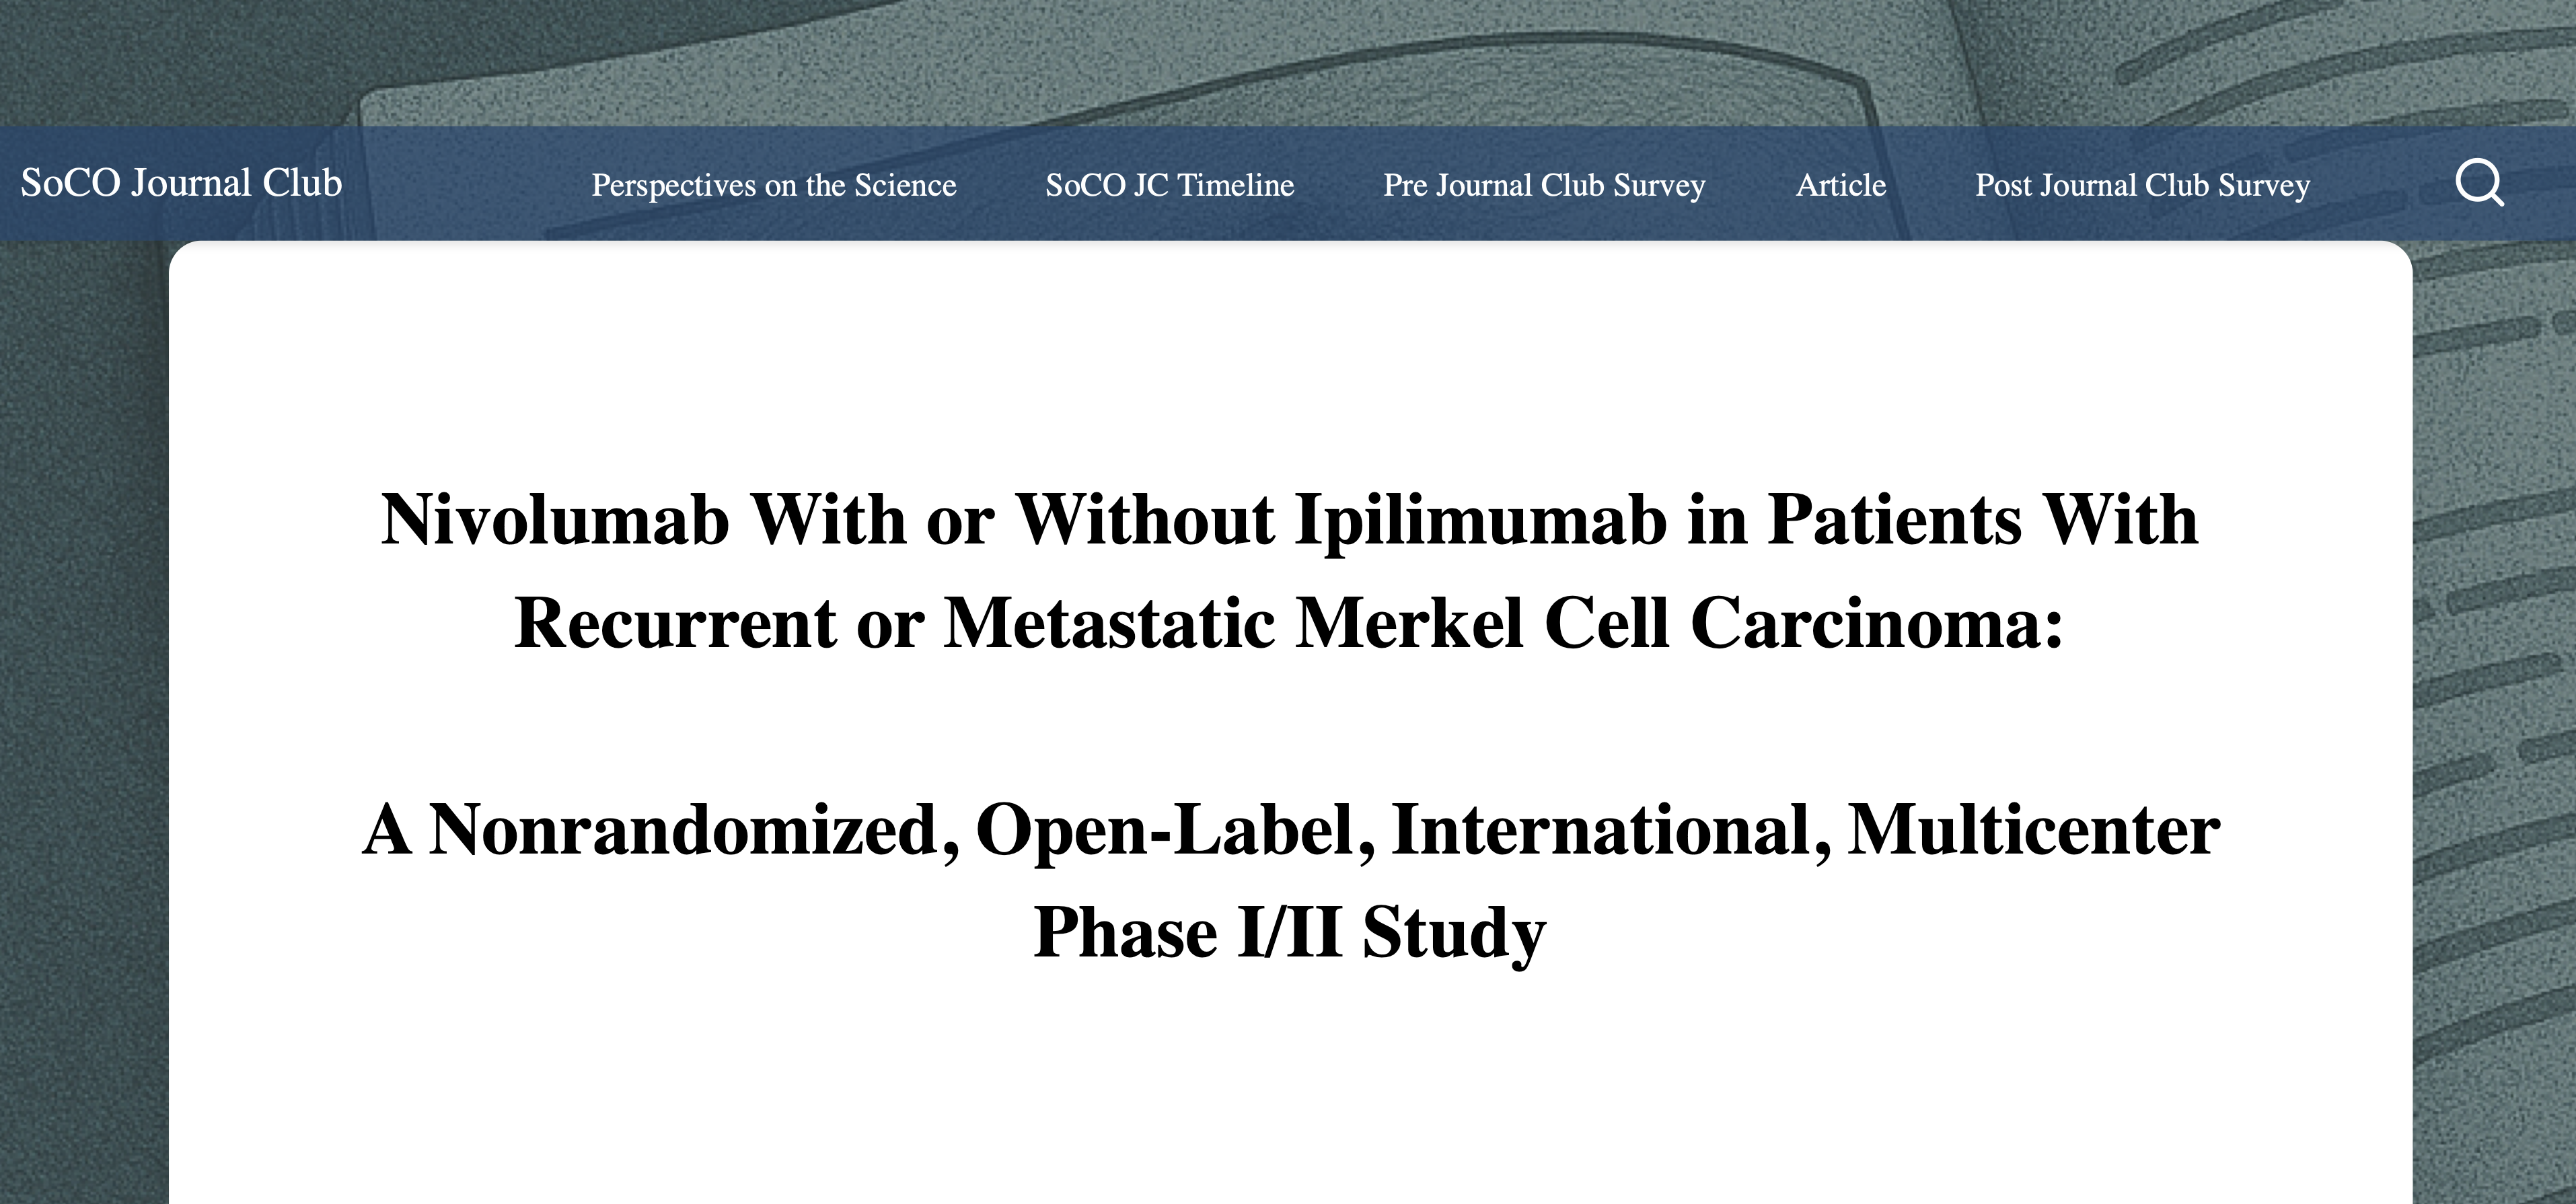Click the word International in the subtitle
Viewport: 2576px width, 1204px height.
point(1612,830)
